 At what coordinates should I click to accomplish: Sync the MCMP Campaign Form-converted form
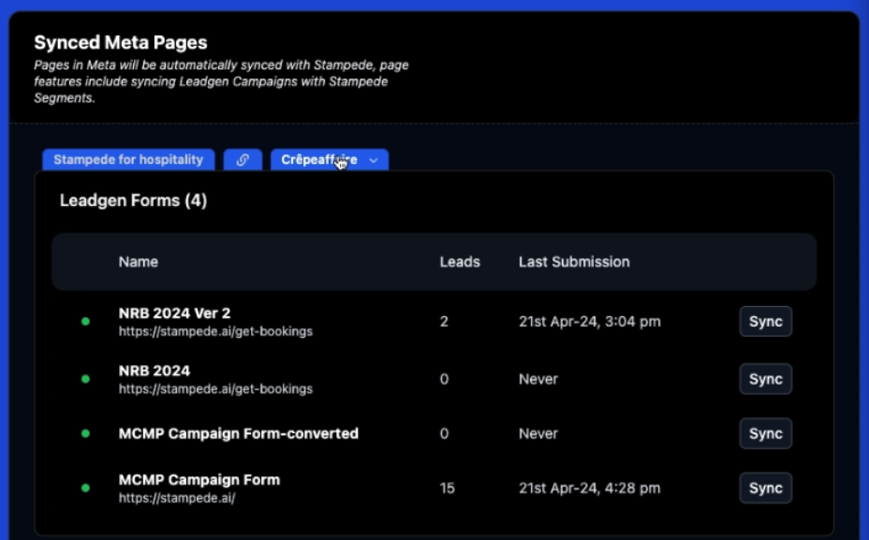tap(765, 434)
